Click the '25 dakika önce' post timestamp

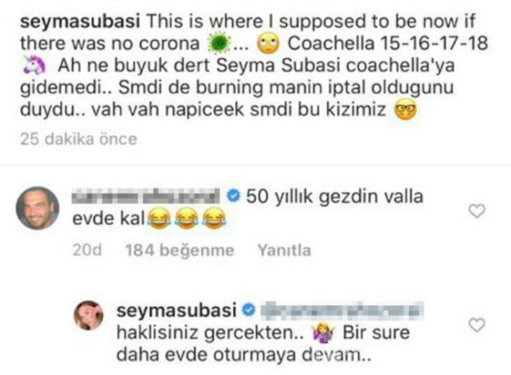point(79,139)
